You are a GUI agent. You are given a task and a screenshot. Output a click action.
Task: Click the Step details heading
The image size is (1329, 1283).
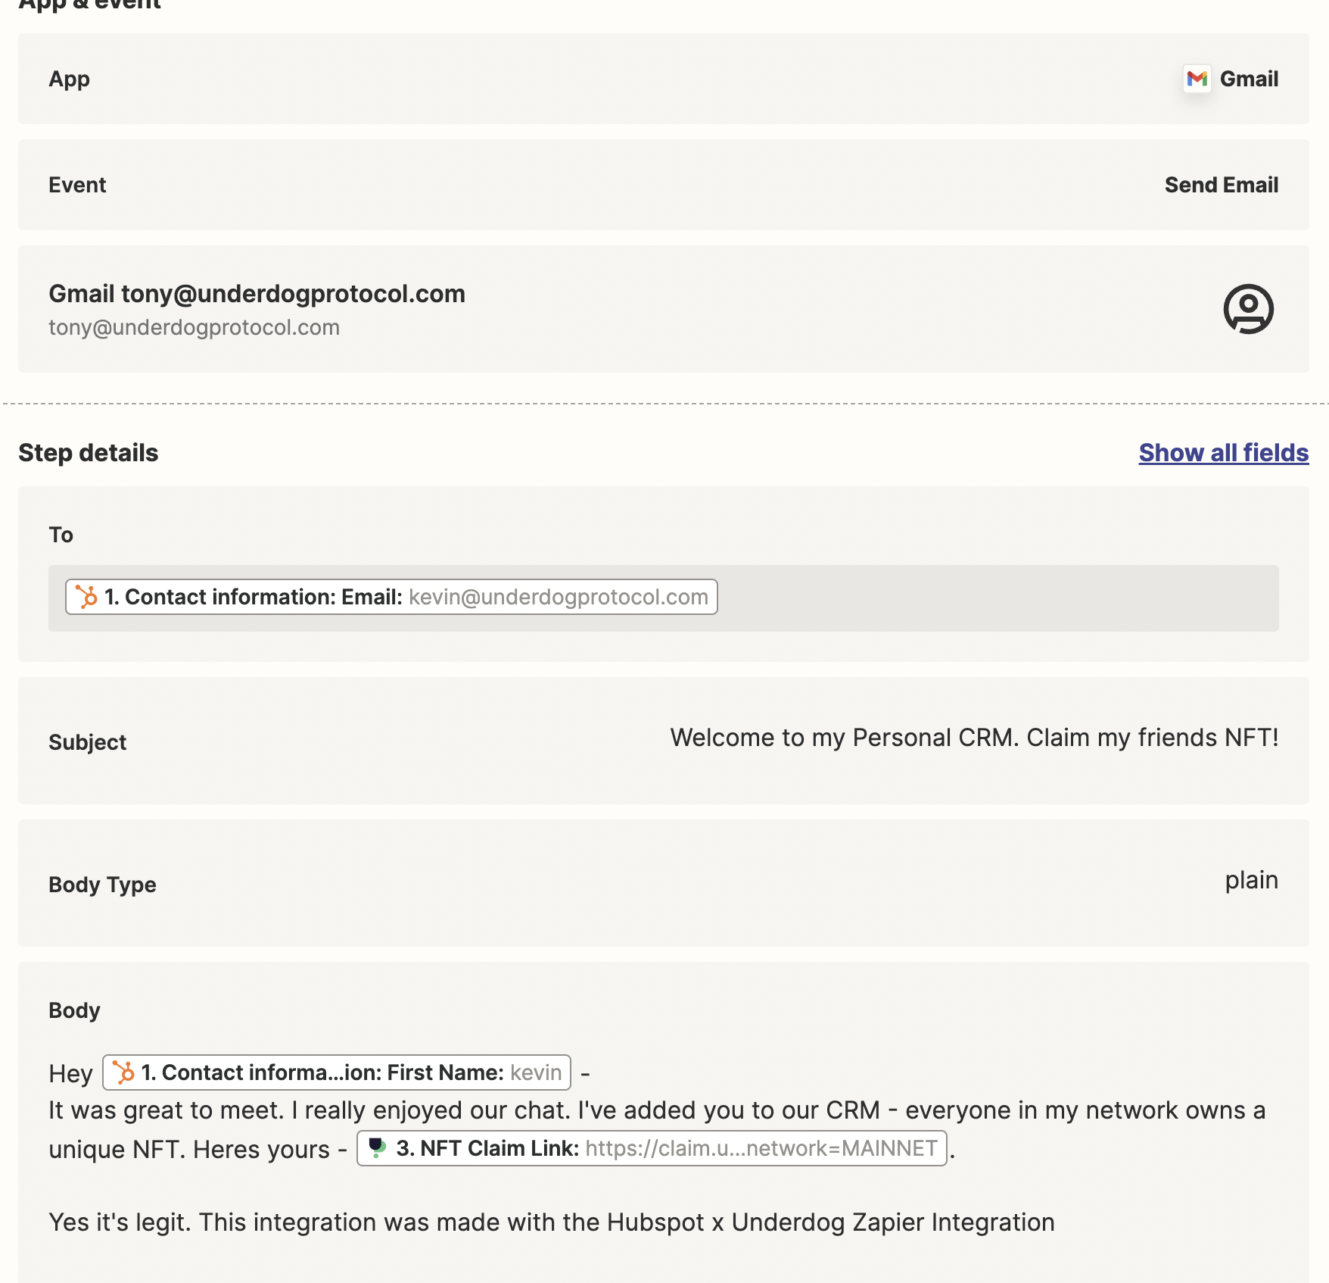point(89,453)
